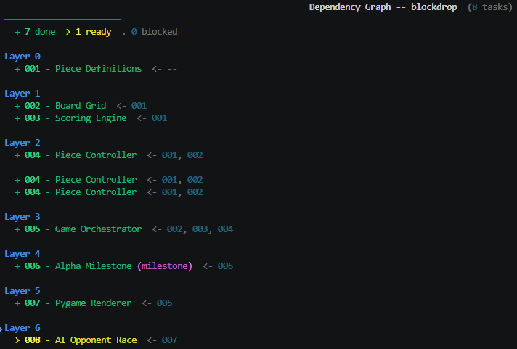Click the "<- --" empty dependency marker
This screenshot has height=349, width=517.
pos(165,69)
